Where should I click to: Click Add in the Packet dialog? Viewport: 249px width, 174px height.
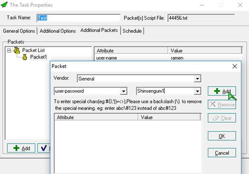coord(222,91)
